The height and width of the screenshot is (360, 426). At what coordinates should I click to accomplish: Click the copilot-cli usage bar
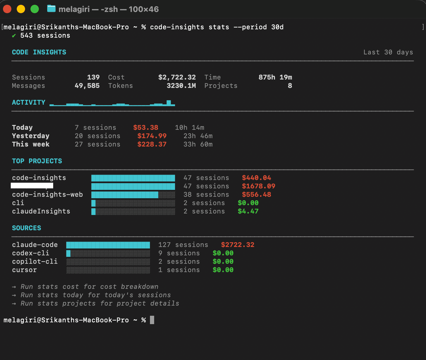coord(108,262)
